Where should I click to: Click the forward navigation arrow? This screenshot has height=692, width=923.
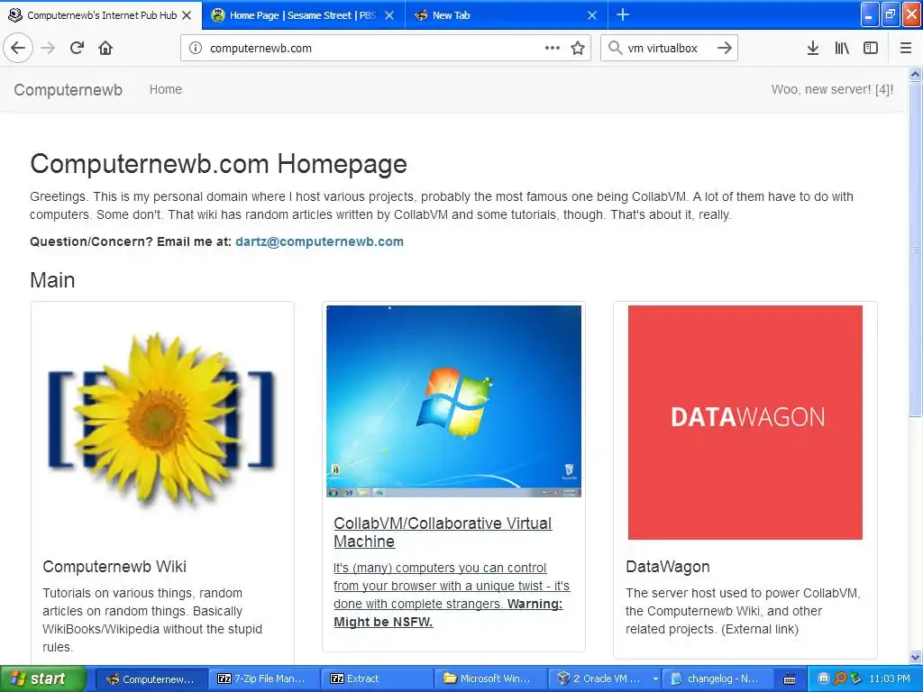(x=48, y=48)
